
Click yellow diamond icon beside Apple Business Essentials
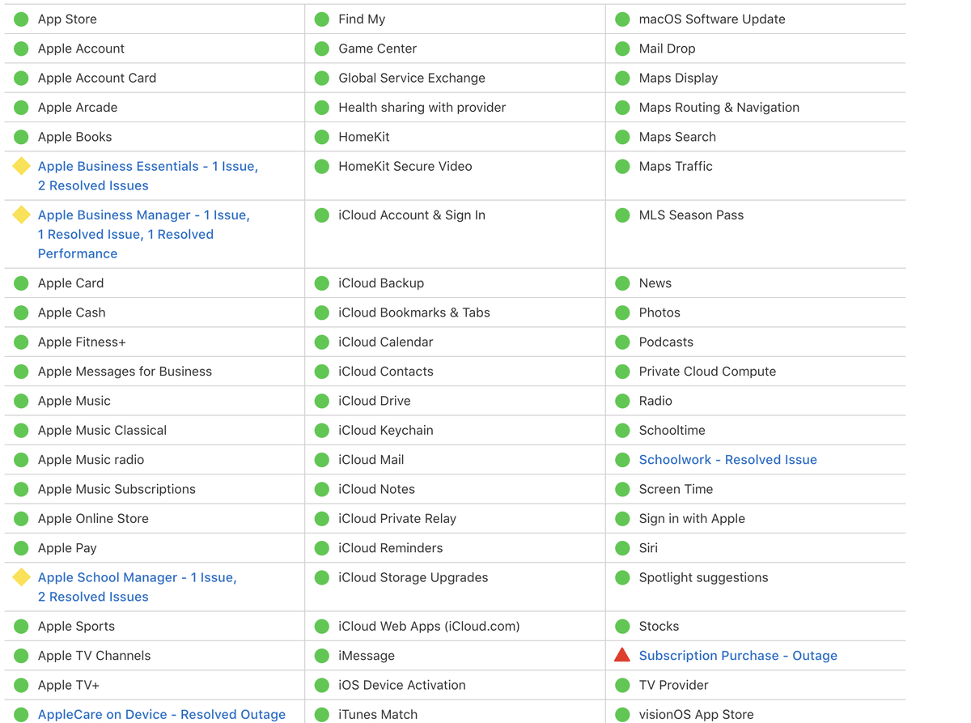coord(22,166)
